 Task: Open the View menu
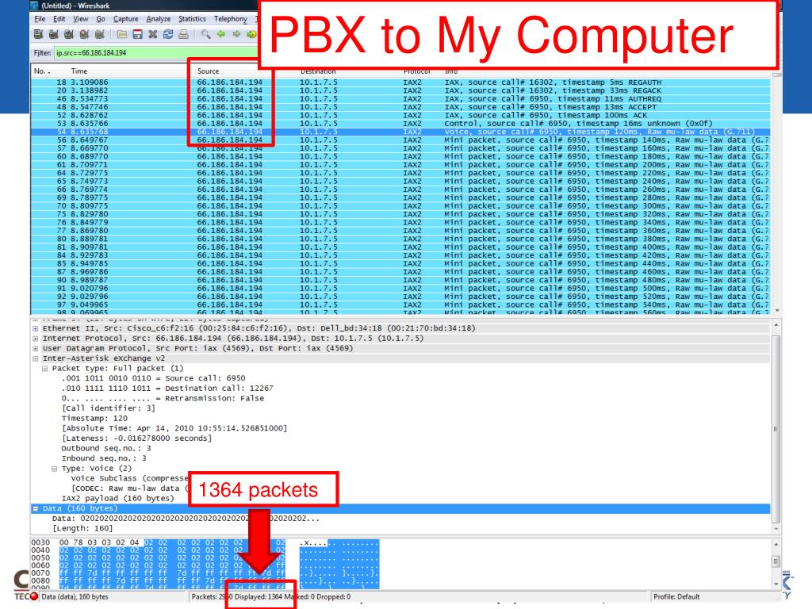pyautogui.click(x=80, y=19)
